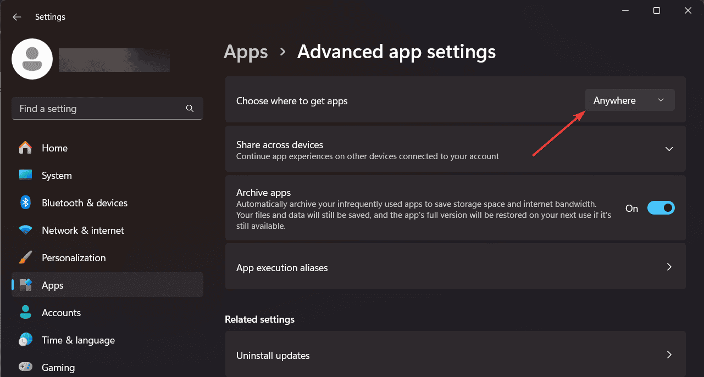The width and height of the screenshot is (704, 377).
Task: Maximize the Settings window
Action: [656, 10]
